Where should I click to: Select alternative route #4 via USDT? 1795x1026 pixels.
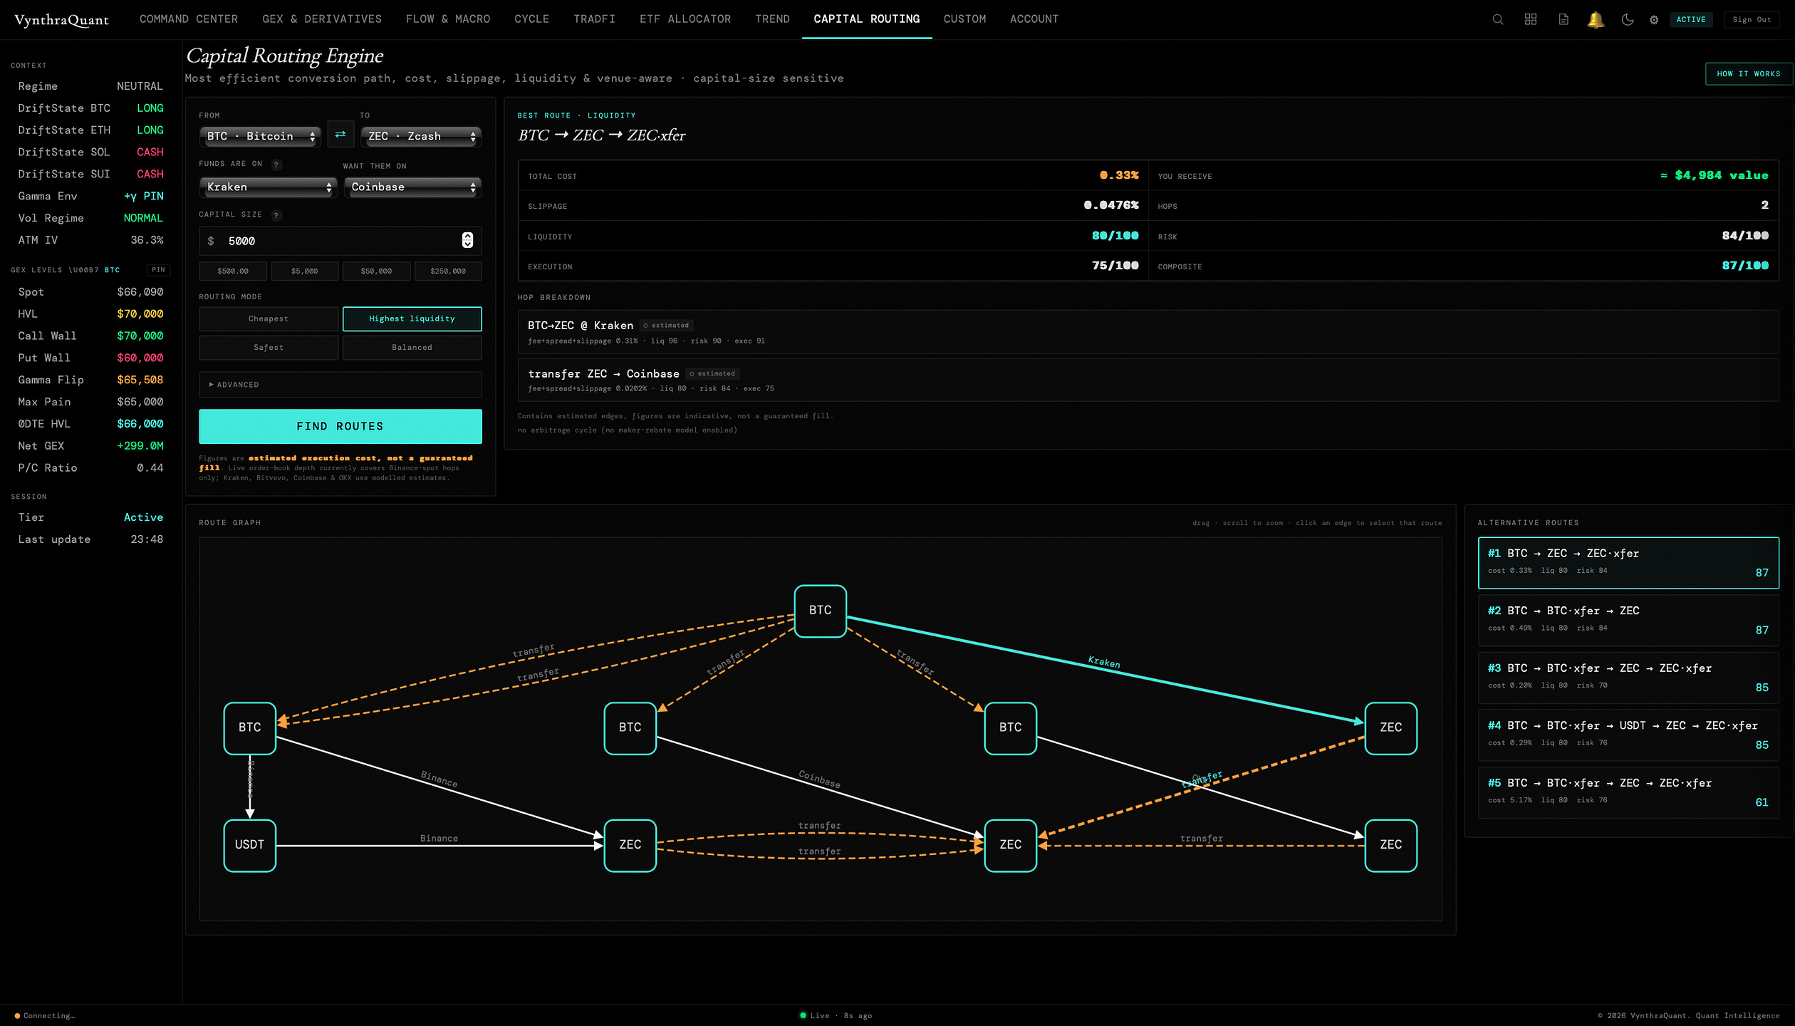tap(1628, 735)
